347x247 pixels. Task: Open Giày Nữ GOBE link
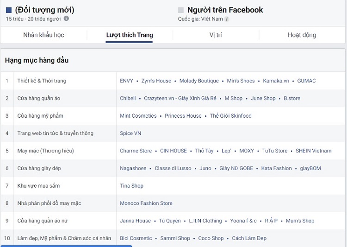[x=236, y=168]
